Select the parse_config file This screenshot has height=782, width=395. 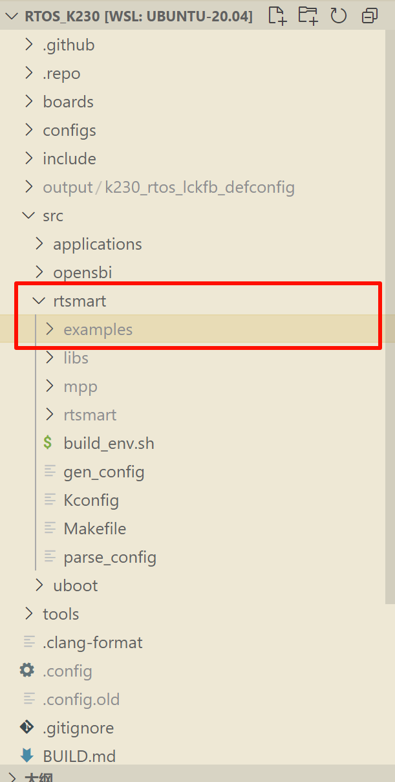(x=110, y=557)
